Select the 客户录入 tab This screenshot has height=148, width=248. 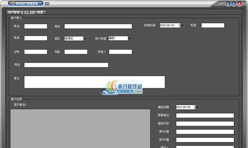28,12
